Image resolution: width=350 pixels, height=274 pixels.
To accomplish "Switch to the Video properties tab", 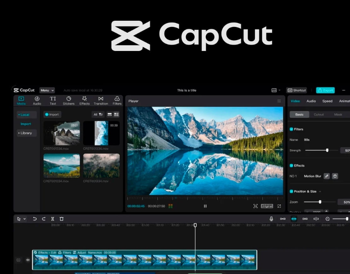I will coord(295,101).
